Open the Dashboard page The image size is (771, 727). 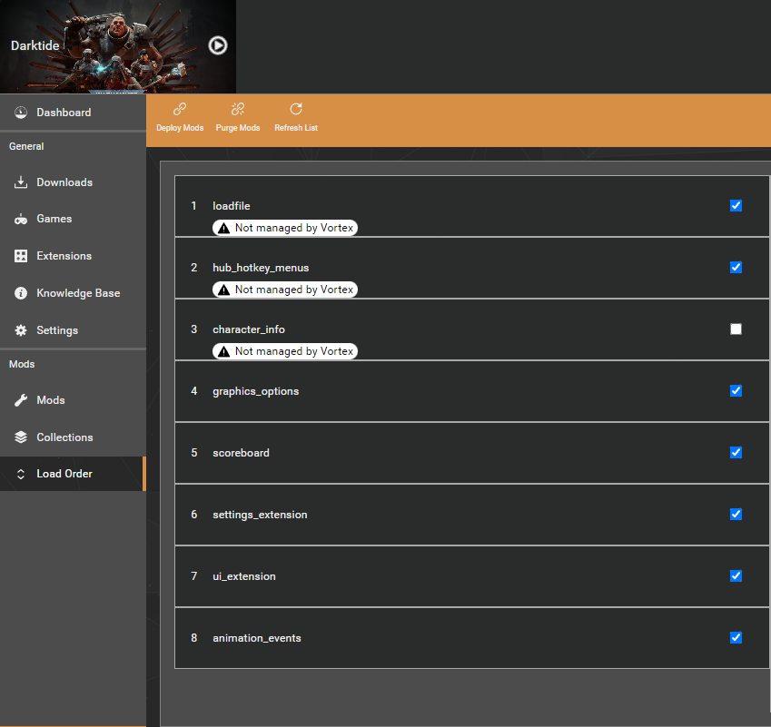[x=64, y=113]
